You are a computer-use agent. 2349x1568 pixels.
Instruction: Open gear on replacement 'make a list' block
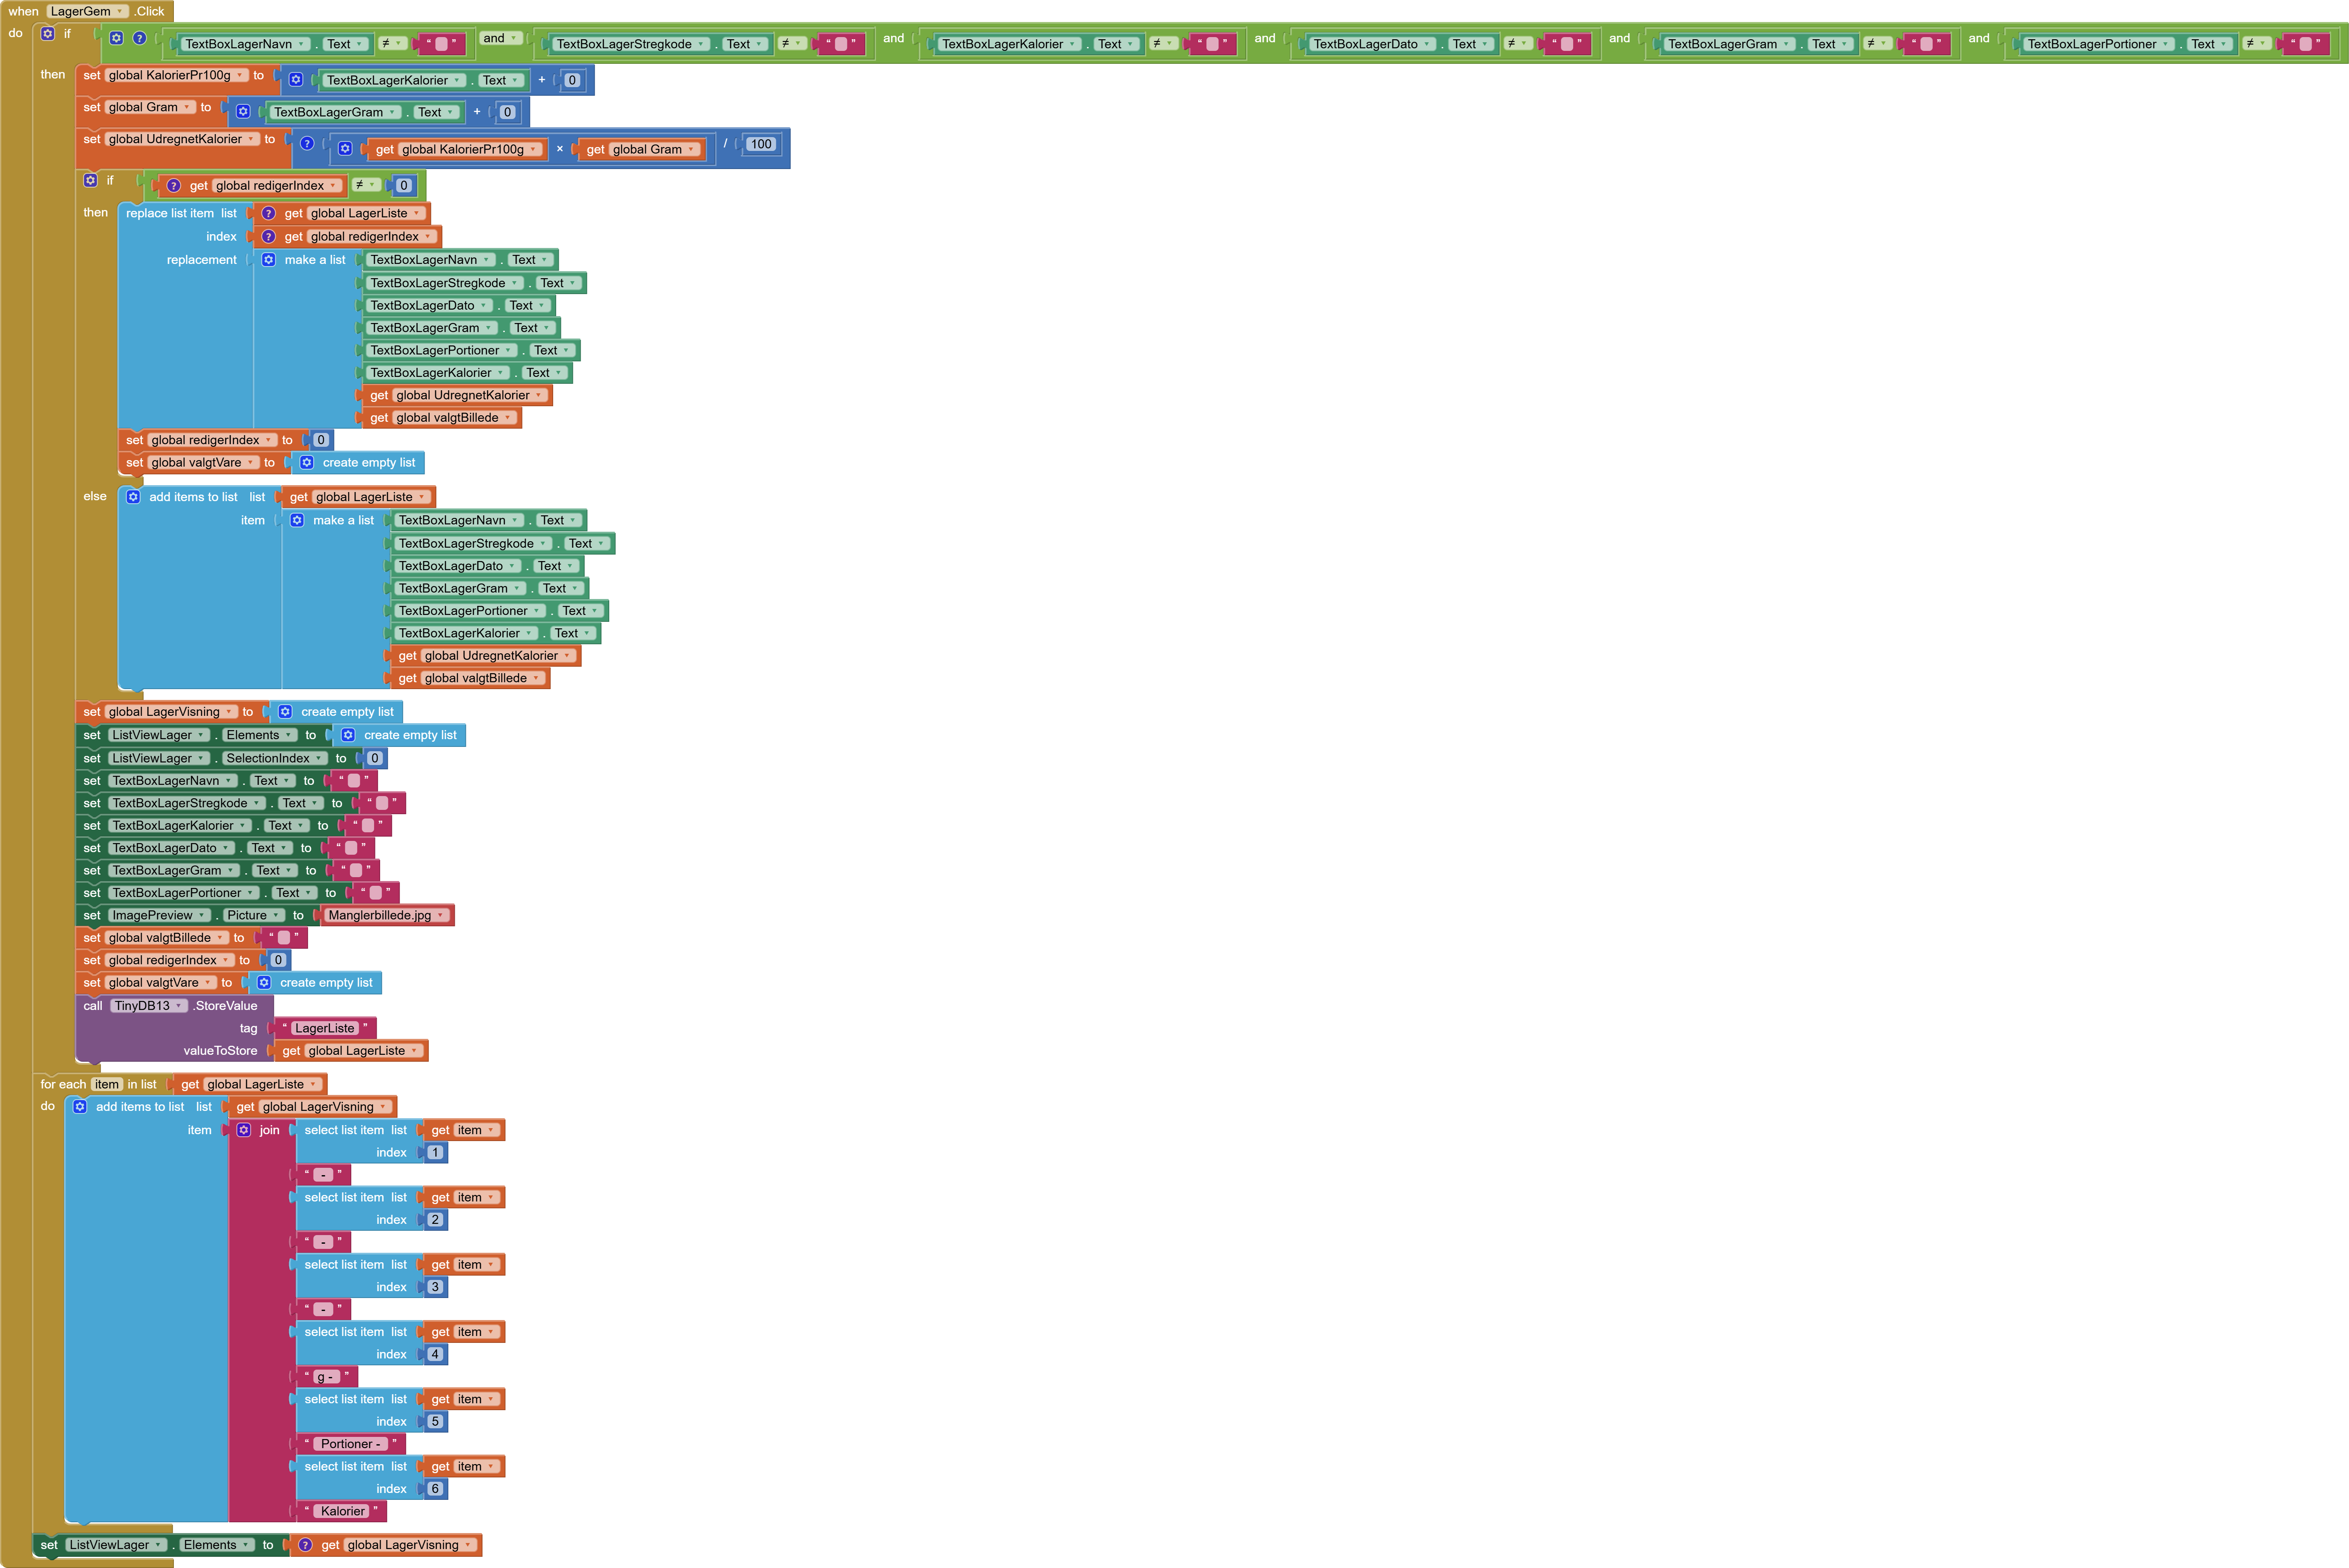(x=268, y=260)
